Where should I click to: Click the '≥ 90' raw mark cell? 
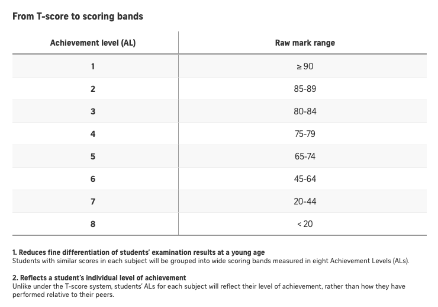tap(305, 66)
